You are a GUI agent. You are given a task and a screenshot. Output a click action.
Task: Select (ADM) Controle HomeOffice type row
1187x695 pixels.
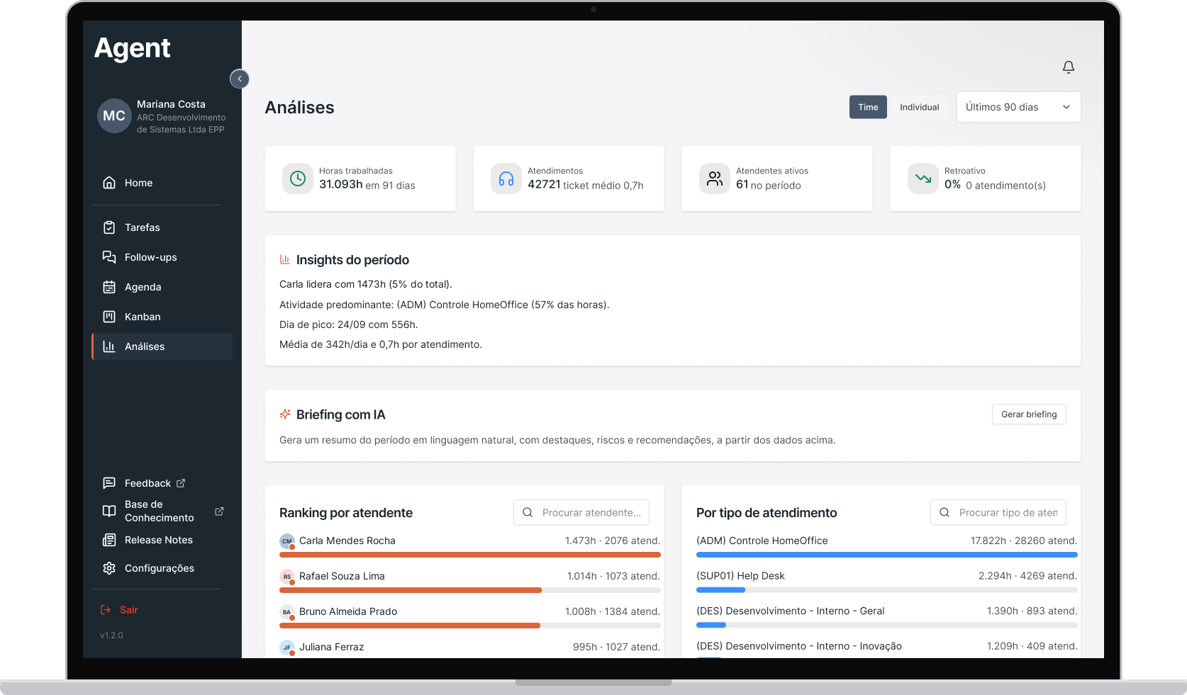point(887,546)
